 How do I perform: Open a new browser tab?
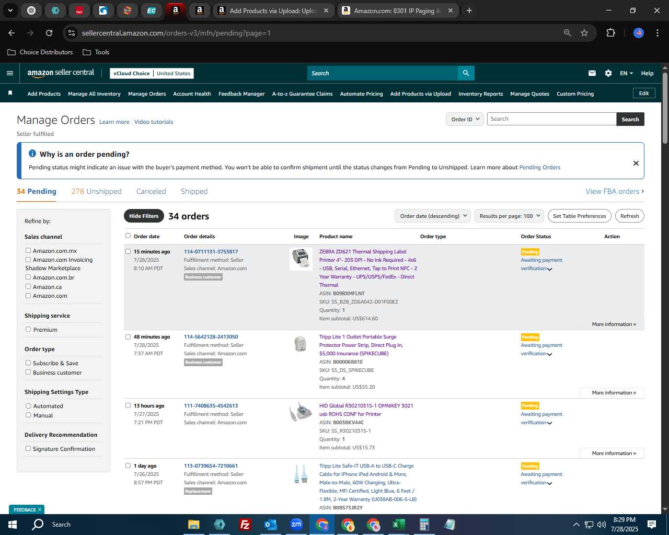(469, 10)
